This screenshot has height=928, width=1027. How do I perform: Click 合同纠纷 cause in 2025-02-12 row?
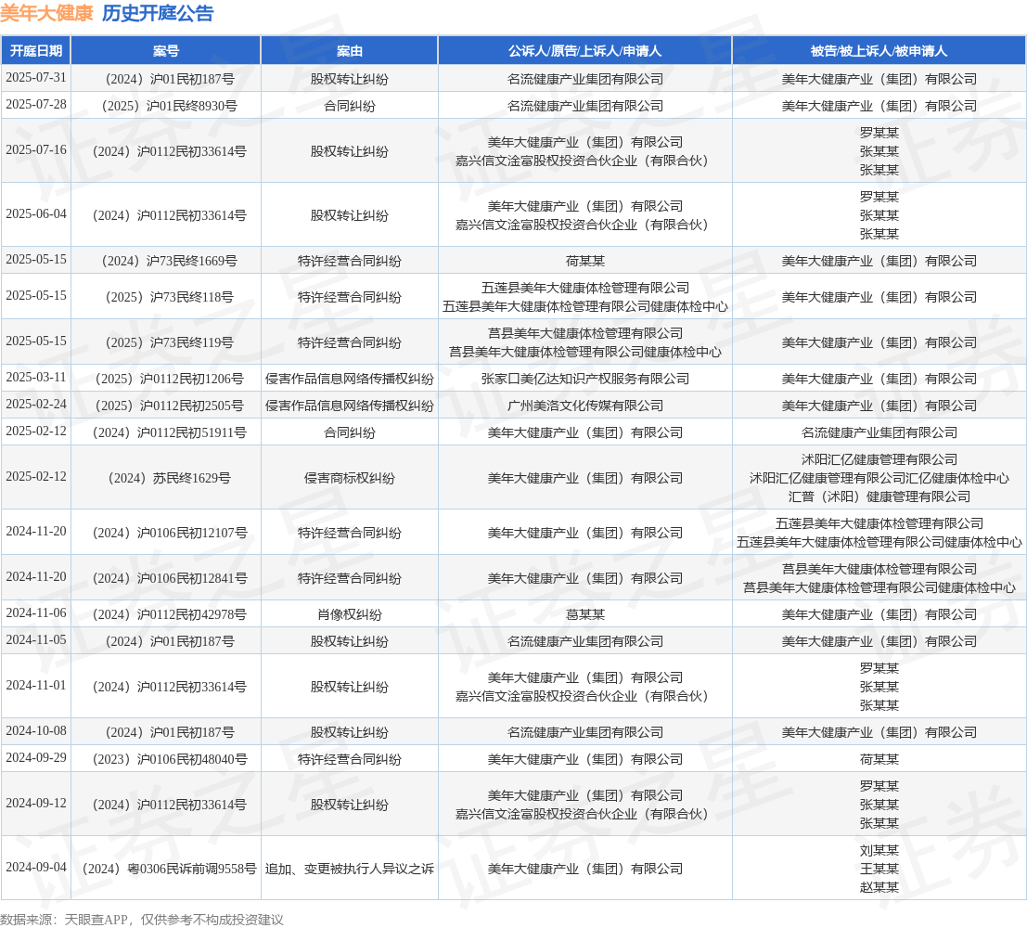(x=349, y=432)
